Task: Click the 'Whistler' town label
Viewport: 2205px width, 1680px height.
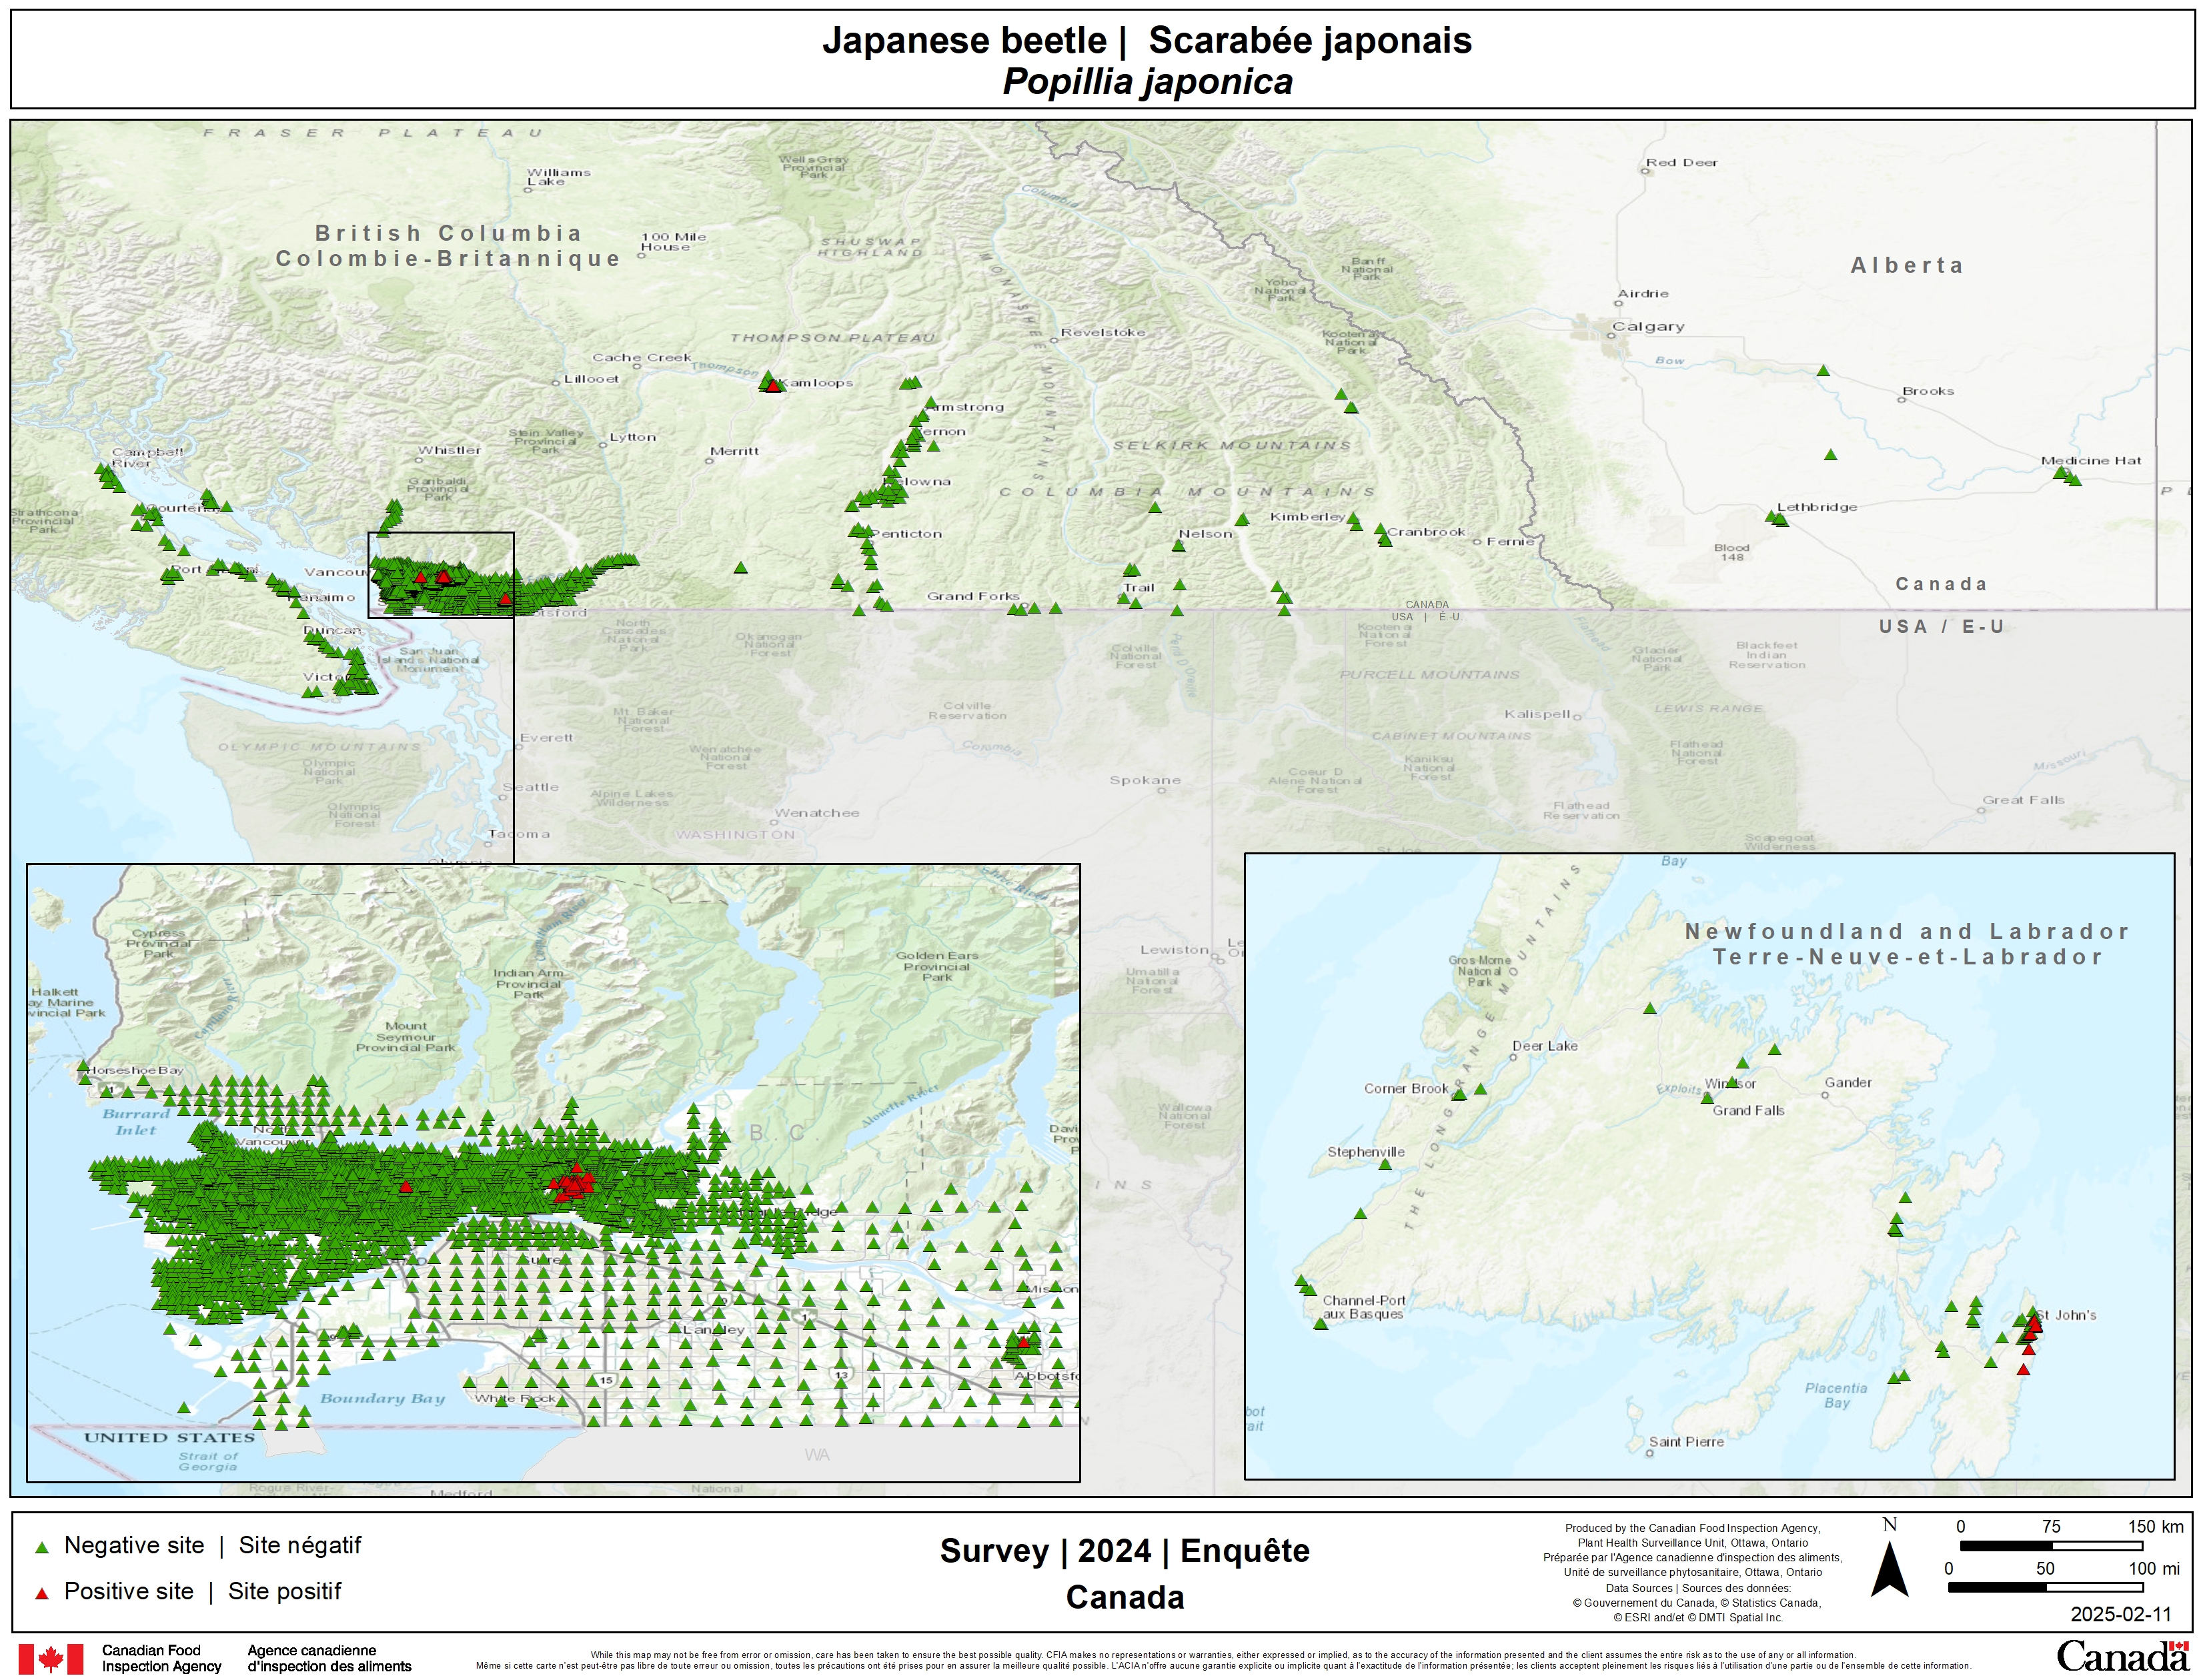Action: (x=450, y=450)
